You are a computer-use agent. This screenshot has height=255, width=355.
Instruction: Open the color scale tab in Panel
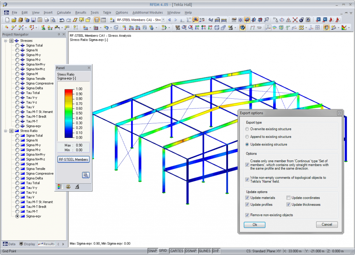click(60, 187)
